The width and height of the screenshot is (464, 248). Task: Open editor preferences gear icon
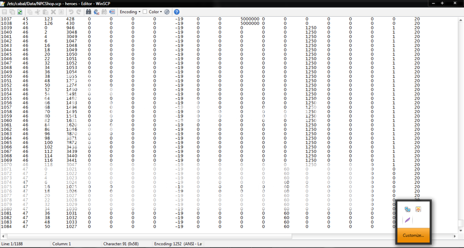[166, 12]
